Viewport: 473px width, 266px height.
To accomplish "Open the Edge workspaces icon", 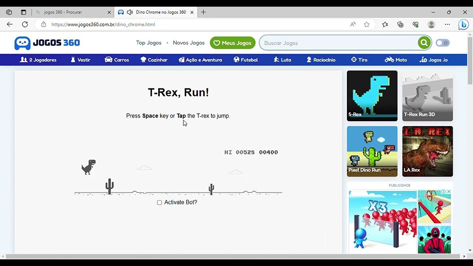I will tap(9, 12).
